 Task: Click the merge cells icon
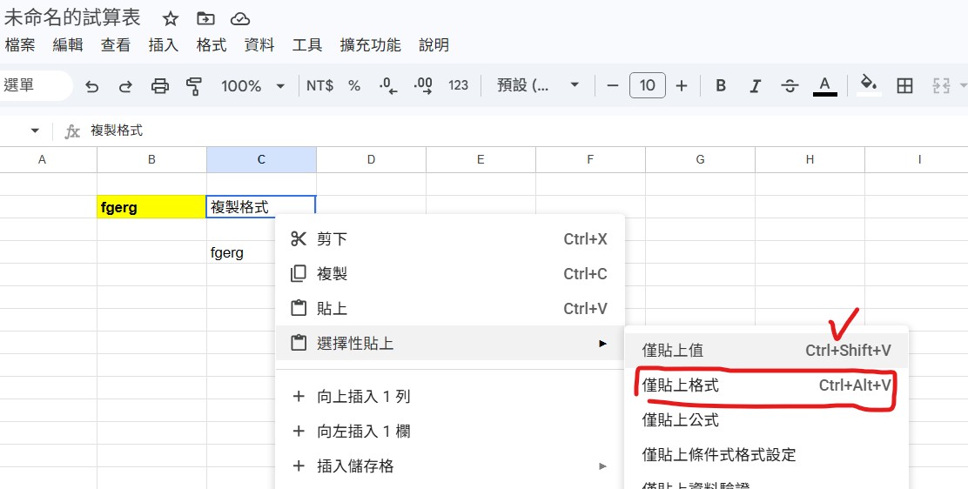pos(941,86)
